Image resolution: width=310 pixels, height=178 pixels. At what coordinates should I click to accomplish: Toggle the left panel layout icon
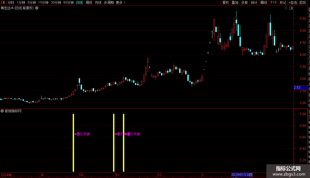click(3, 2)
